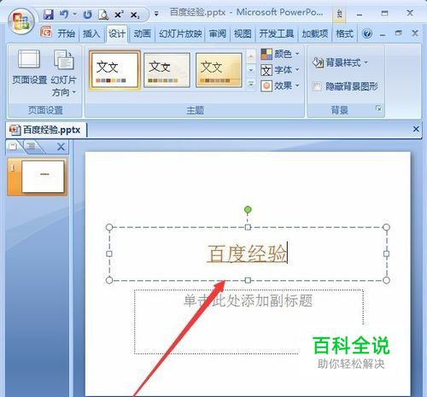Viewport: 427px width, 397px height.
Task: Open the 格式 tab
Action: (x=344, y=33)
